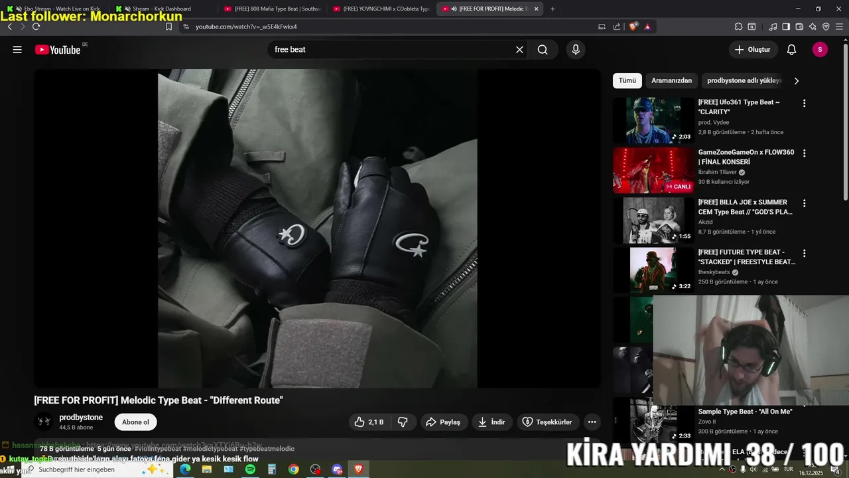The image size is (849, 478).
Task: Open Brave Leo AI toolbar icon
Action: [813, 27]
